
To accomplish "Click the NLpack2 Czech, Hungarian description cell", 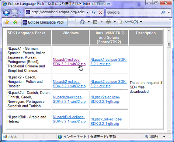I will click(x=29, y=82).
